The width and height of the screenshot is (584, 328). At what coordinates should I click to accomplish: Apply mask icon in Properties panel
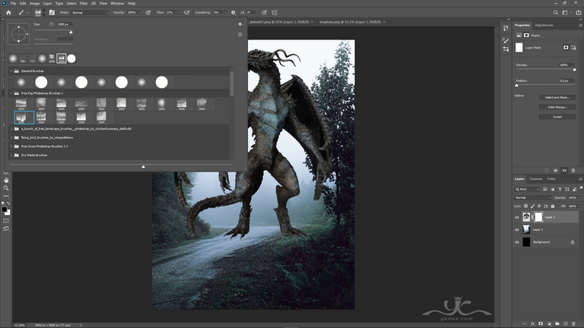(556, 170)
